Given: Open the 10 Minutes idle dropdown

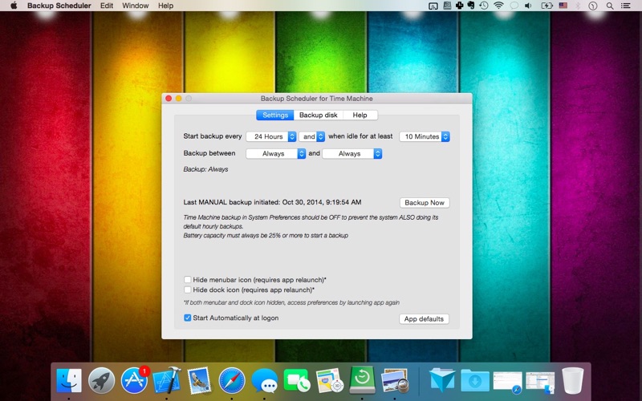Looking at the screenshot, I should click(425, 136).
